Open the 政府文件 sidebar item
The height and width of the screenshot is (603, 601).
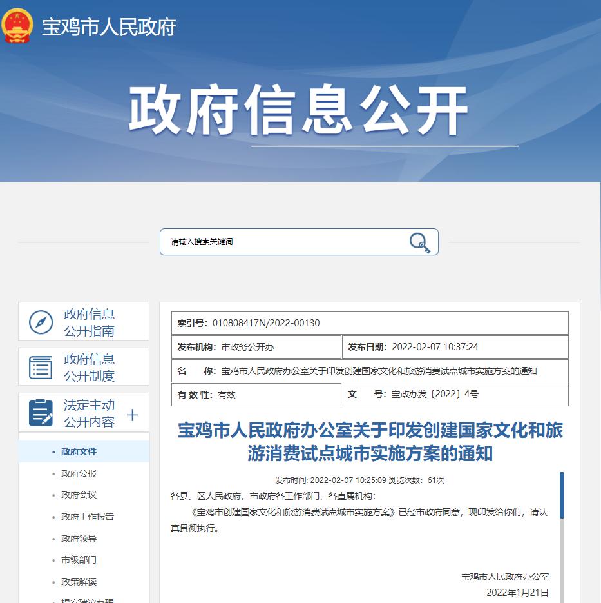[79, 451]
